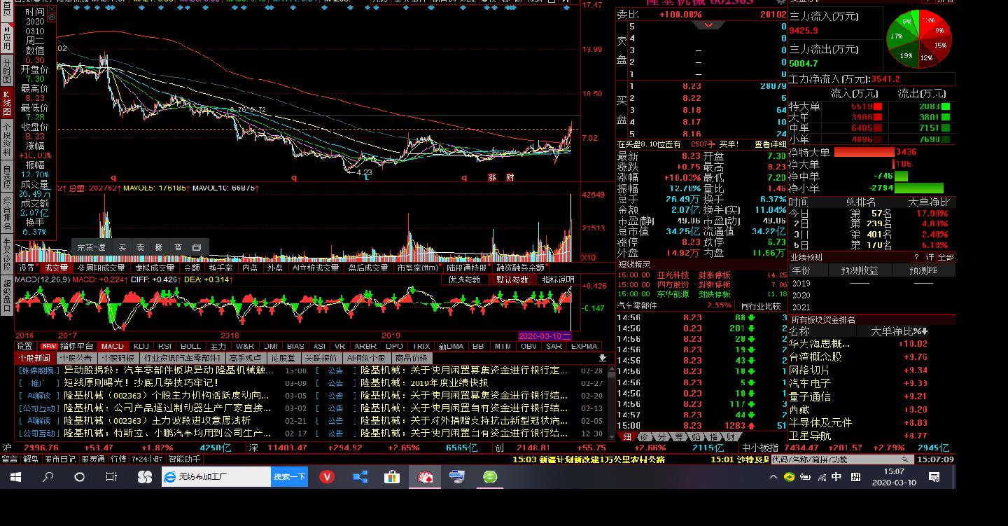
Task: Click the sort arrow on 大单净比% column
Action: tap(925, 331)
